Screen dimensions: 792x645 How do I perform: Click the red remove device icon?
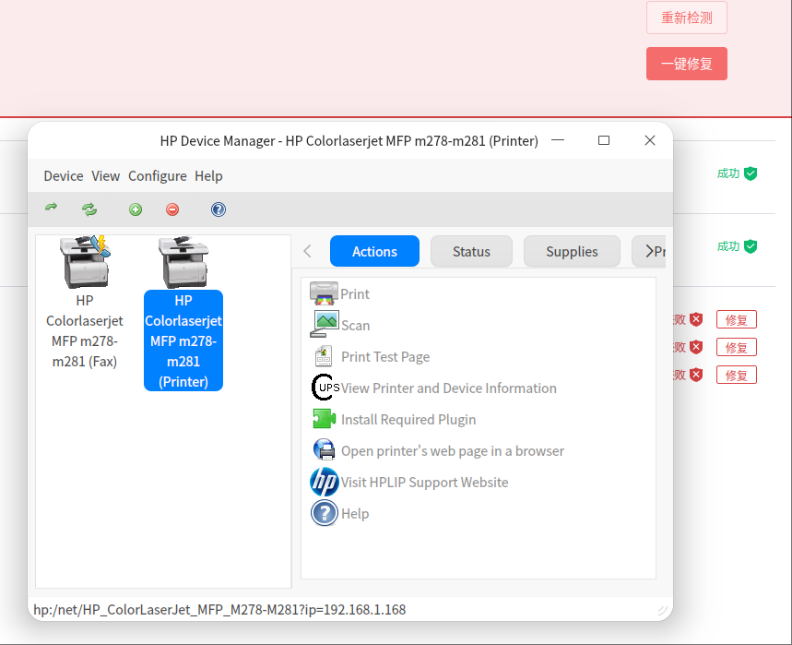[172, 209]
